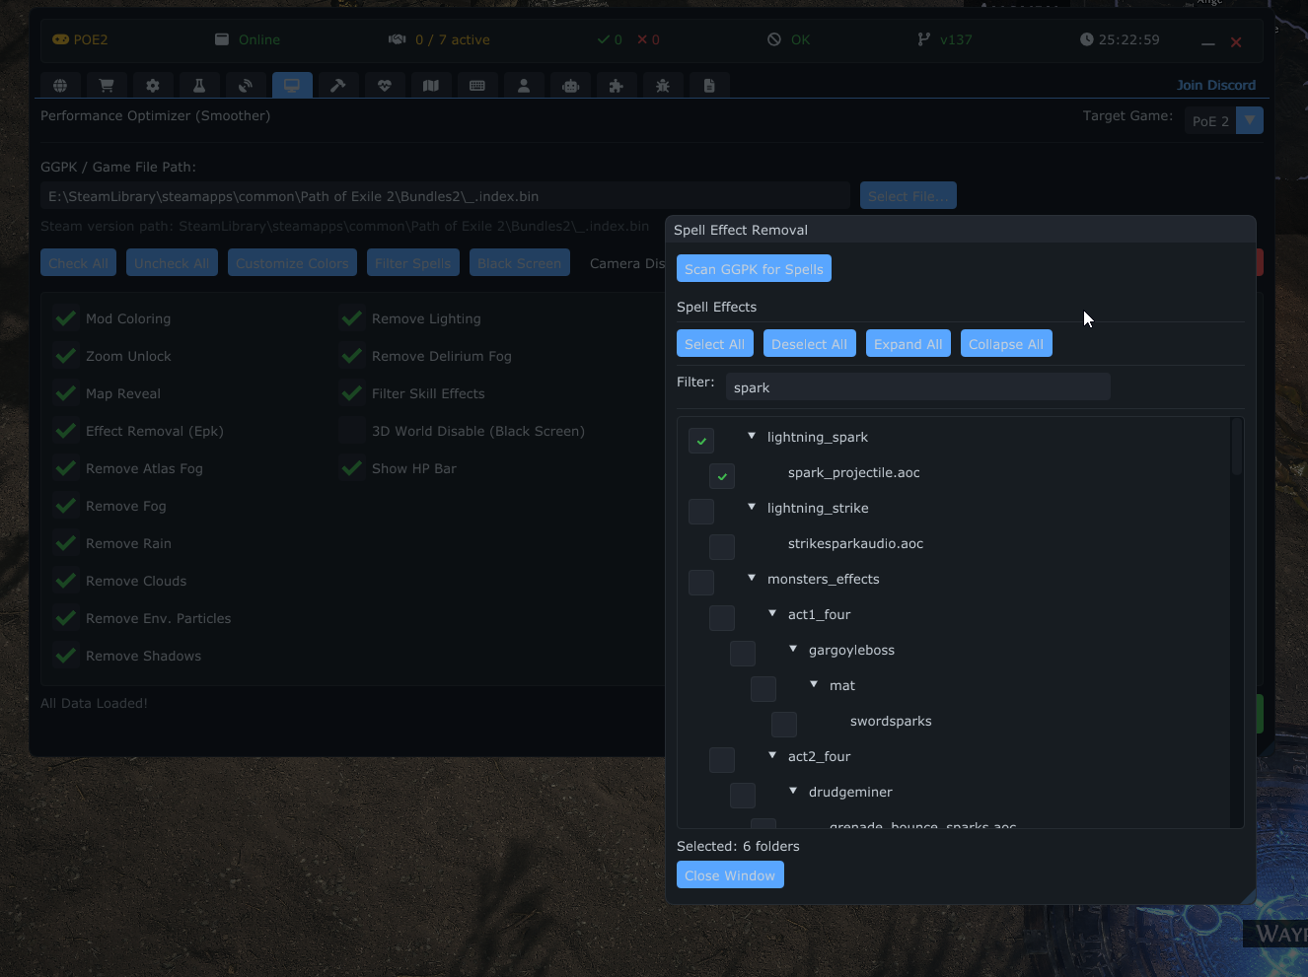Open the gear settings tab
The height and width of the screenshot is (977, 1308).
point(153,86)
